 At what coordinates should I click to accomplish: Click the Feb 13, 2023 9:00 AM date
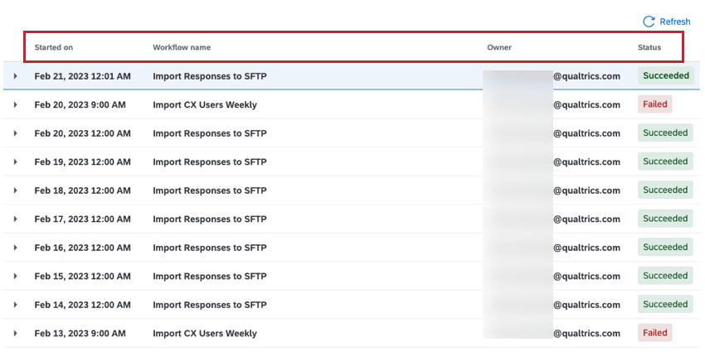pyautogui.click(x=80, y=333)
